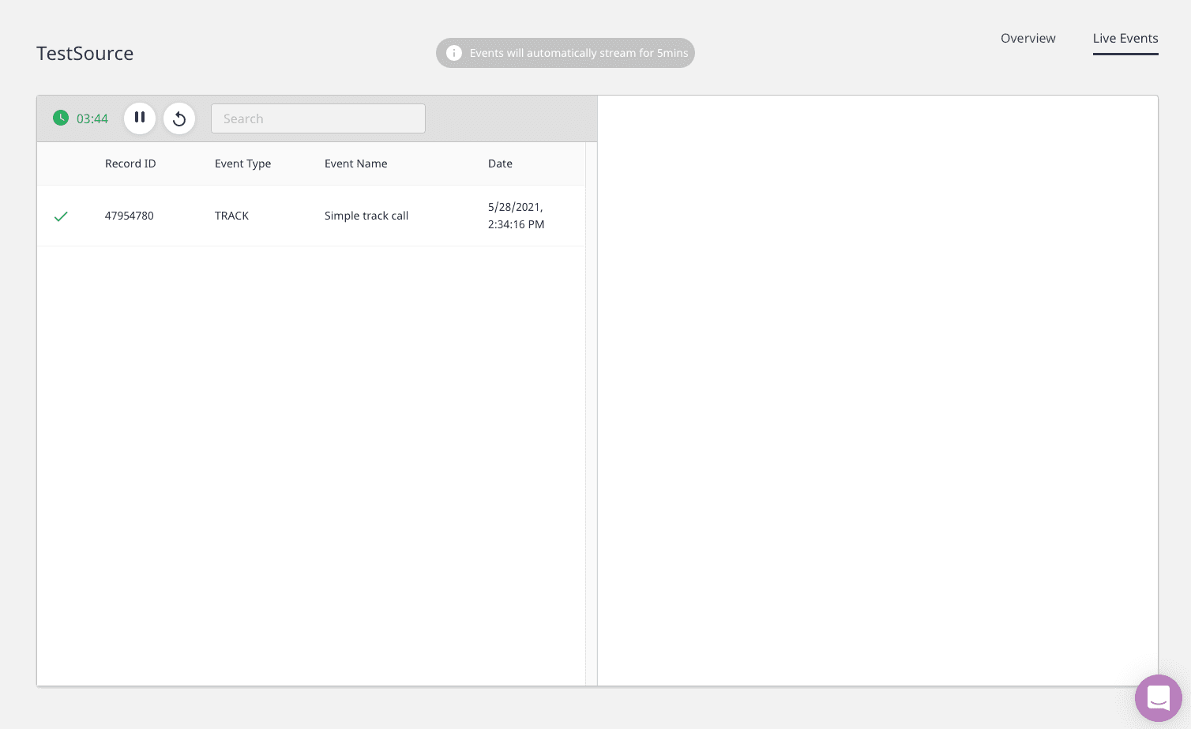Click the restart stream timer button
Viewport: 1191px width, 729px height.
(x=179, y=118)
